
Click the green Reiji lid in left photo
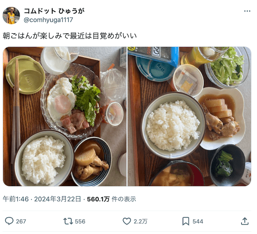[x=26, y=75]
